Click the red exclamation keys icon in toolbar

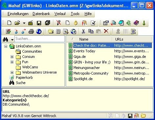84,23
